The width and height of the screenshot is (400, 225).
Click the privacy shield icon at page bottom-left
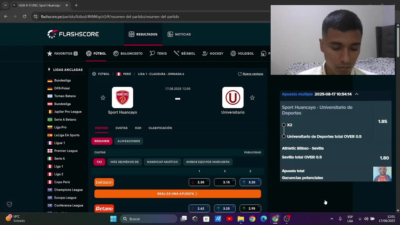click(9, 204)
